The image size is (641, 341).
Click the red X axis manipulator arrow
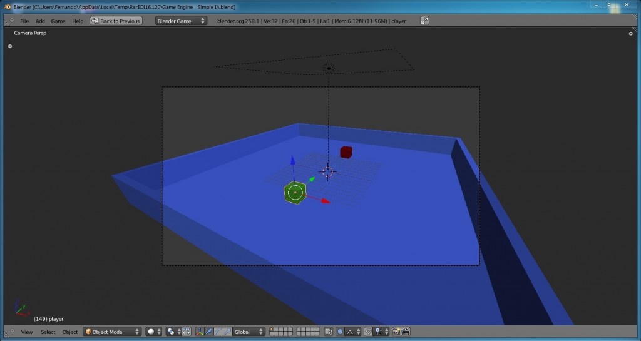click(326, 200)
